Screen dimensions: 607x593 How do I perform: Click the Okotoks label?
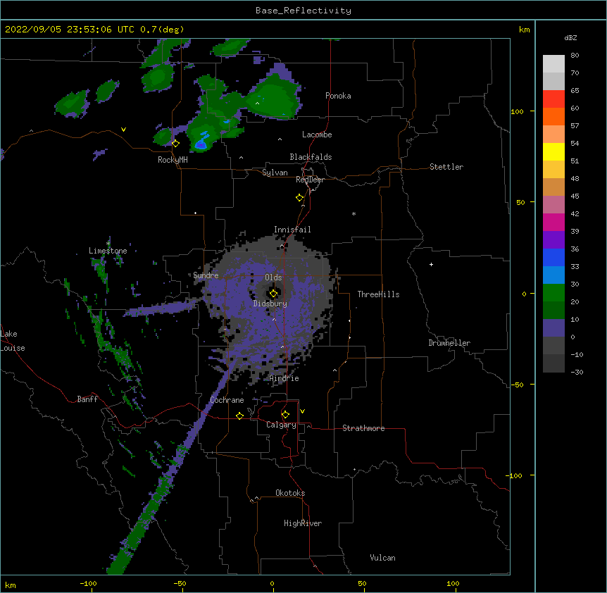coord(290,493)
